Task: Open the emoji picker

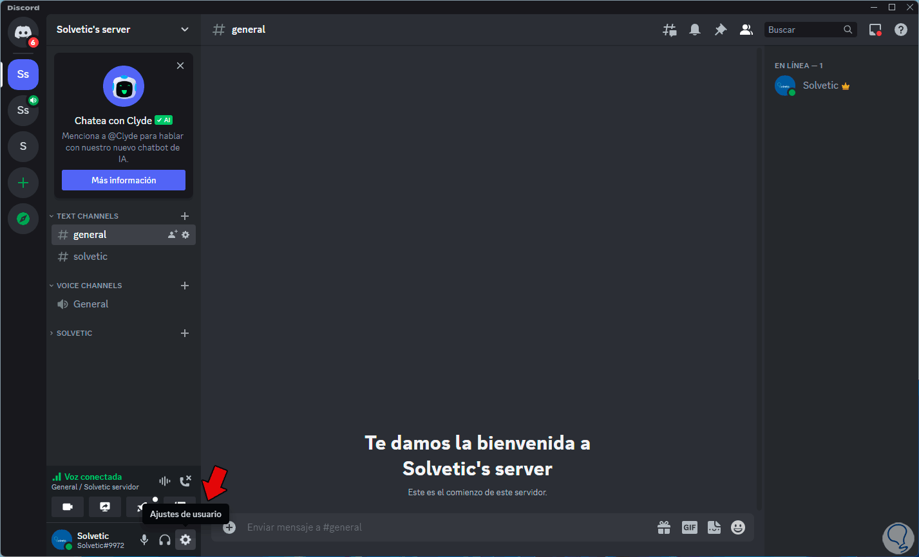Action: pos(738,527)
